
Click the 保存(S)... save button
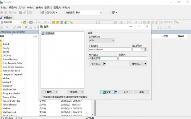pos(96,64)
